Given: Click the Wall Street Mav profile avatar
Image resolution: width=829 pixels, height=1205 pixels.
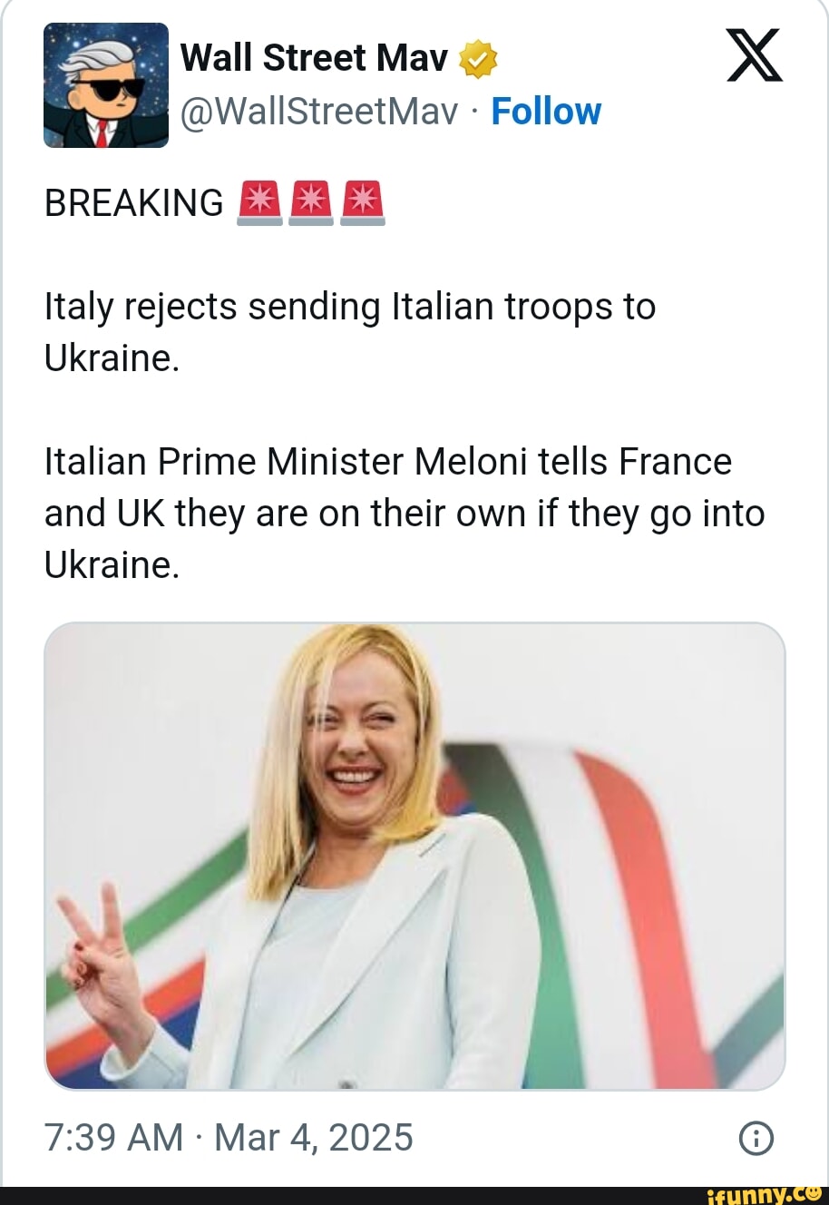Looking at the screenshot, I should coord(106,85).
